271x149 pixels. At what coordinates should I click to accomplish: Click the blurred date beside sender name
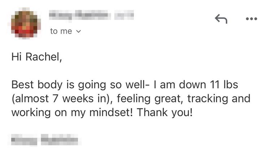click(124, 15)
